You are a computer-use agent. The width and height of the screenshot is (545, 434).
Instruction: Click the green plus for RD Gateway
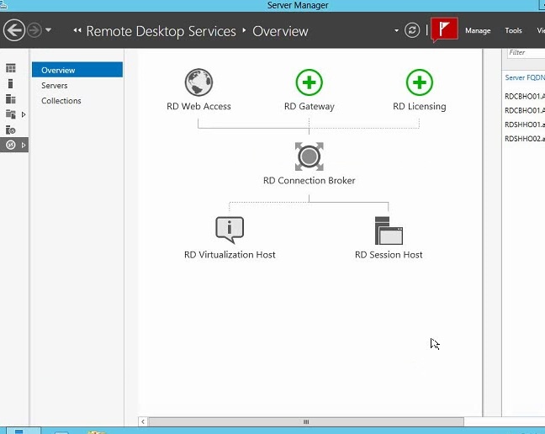point(309,82)
